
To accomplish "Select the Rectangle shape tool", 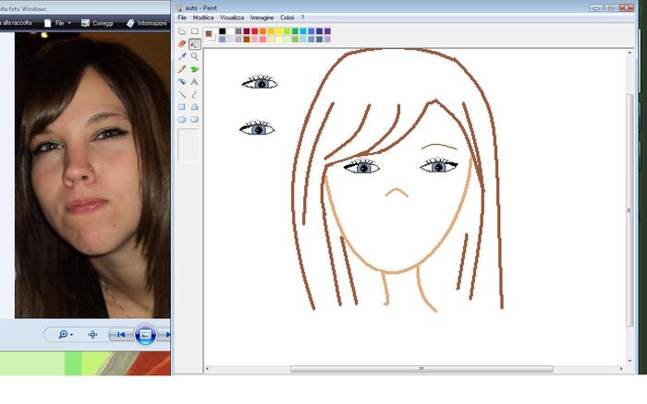I will pyautogui.click(x=182, y=107).
